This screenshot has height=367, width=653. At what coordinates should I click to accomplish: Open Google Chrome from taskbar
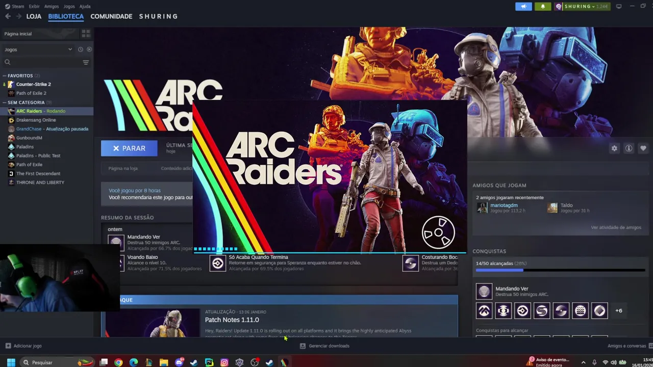(x=118, y=362)
